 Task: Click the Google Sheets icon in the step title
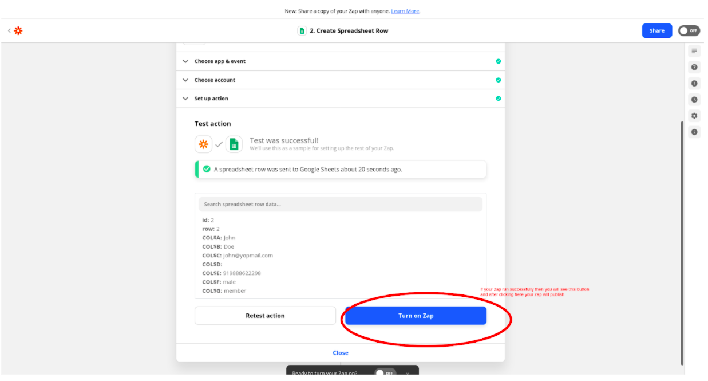click(x=302, y=30)
